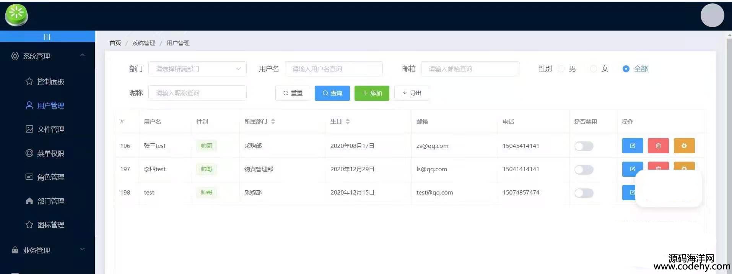Click the email ls@qq.com
732x274 pixels.
coord(431,169)
